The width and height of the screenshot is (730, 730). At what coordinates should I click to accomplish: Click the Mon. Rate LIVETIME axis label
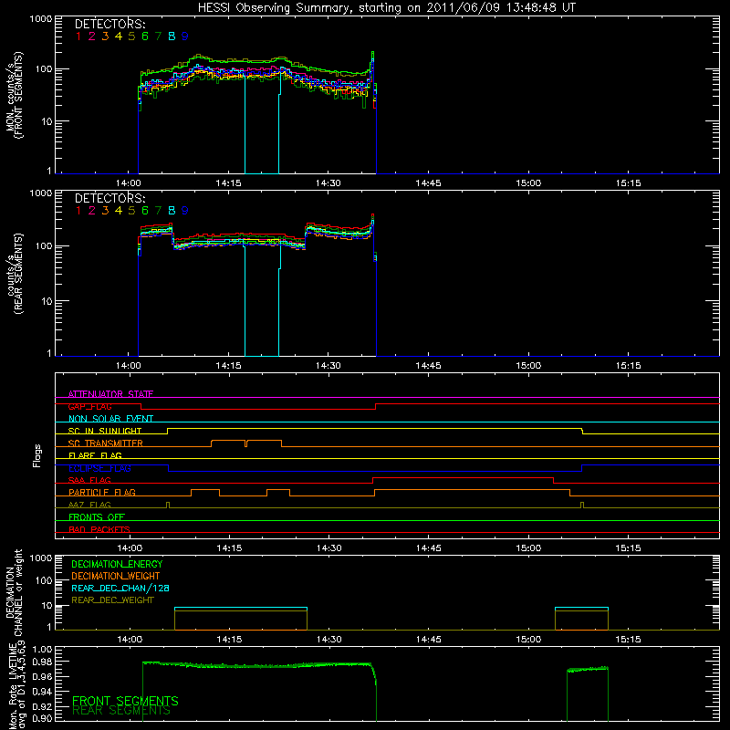pos(17,685)
